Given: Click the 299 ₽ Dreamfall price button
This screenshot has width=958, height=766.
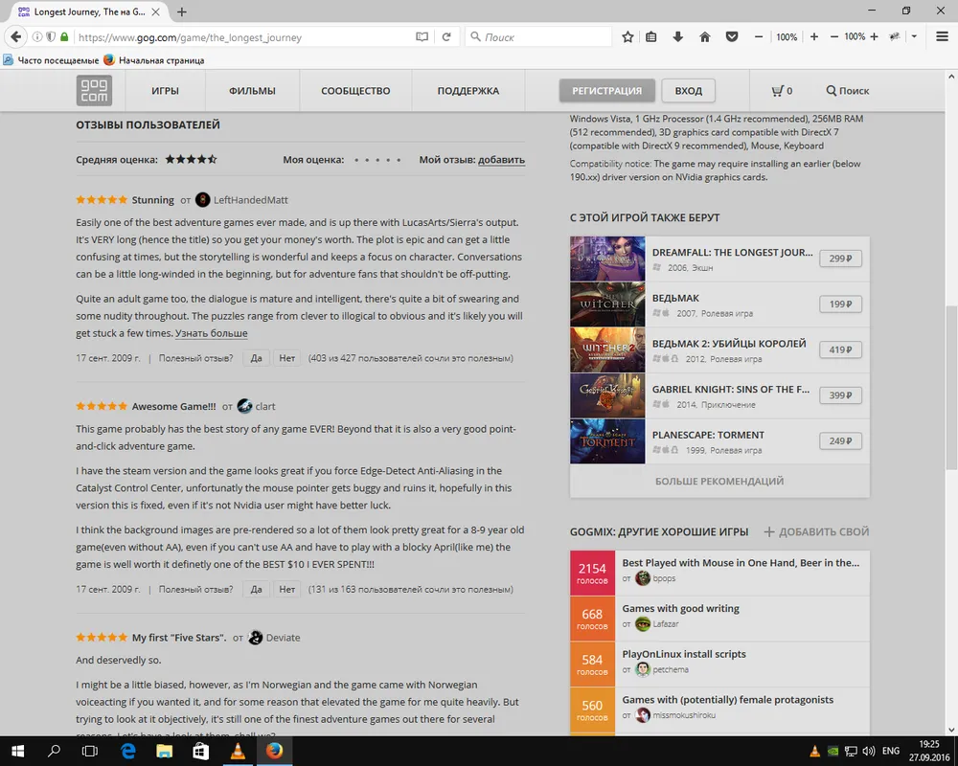Looking at the screenshot, I should [x=841, y=259].
